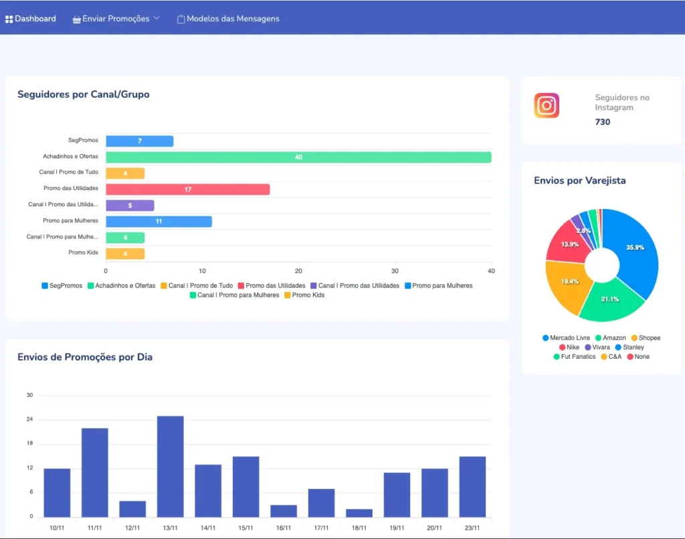Click the Seguidores no Instagram text

point(622,102)
